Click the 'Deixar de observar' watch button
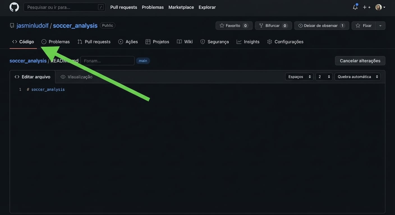Image resolution: width=395 pixels, height=215 pixels. [x=322, y=25]
